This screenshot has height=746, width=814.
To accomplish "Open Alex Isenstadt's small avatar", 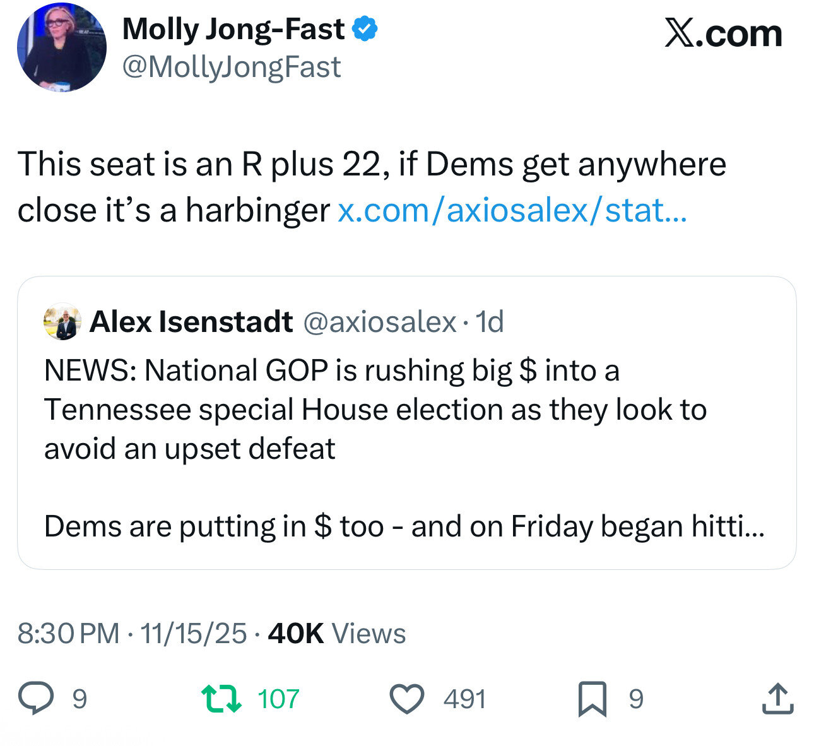I will 61,322.
